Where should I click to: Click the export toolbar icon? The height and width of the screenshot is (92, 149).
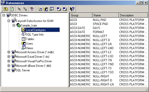(65, 9)
